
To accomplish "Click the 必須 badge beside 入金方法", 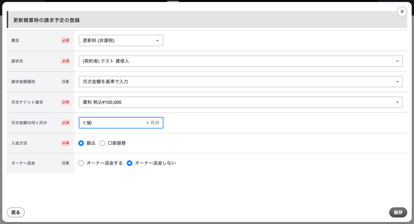I will click(65, 143).
